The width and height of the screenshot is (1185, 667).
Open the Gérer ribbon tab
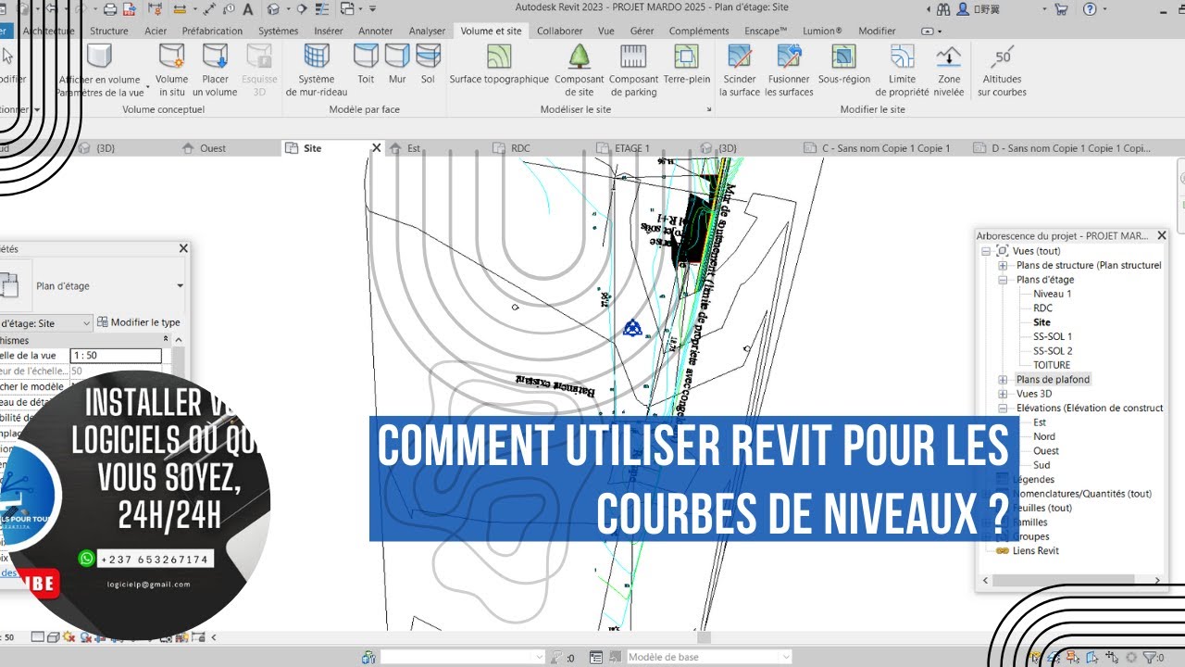tap(642, 31)
